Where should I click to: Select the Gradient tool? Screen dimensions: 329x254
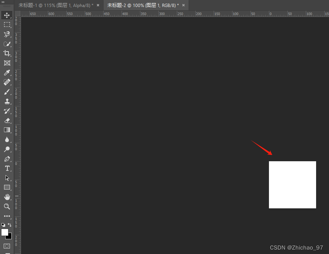click(7, 130)
